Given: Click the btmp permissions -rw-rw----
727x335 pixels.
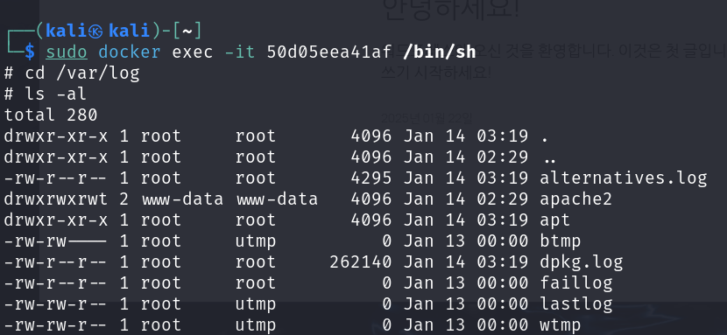Looking at the screenshot, I should click(x=56, y=241).
